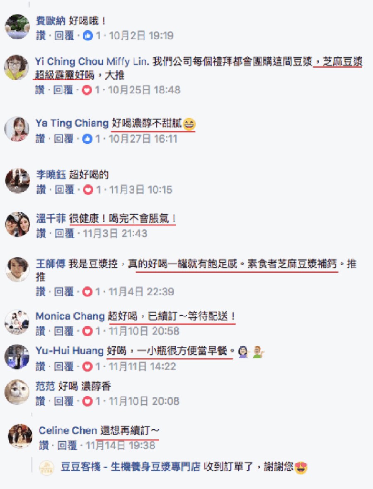Click the heart reaction on 范范's comment
The width and height of the screenshot is (373, 489).
(x=87, y=401)
